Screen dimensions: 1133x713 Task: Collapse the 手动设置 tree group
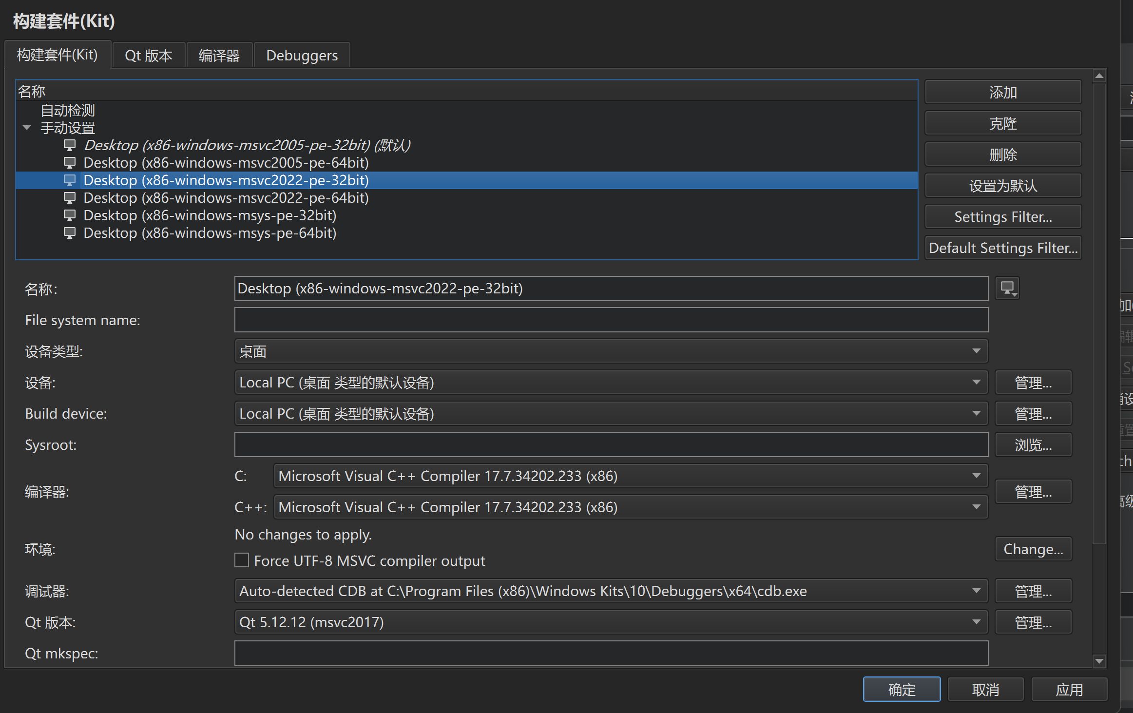pyautogui.click(x=27, y=128)
